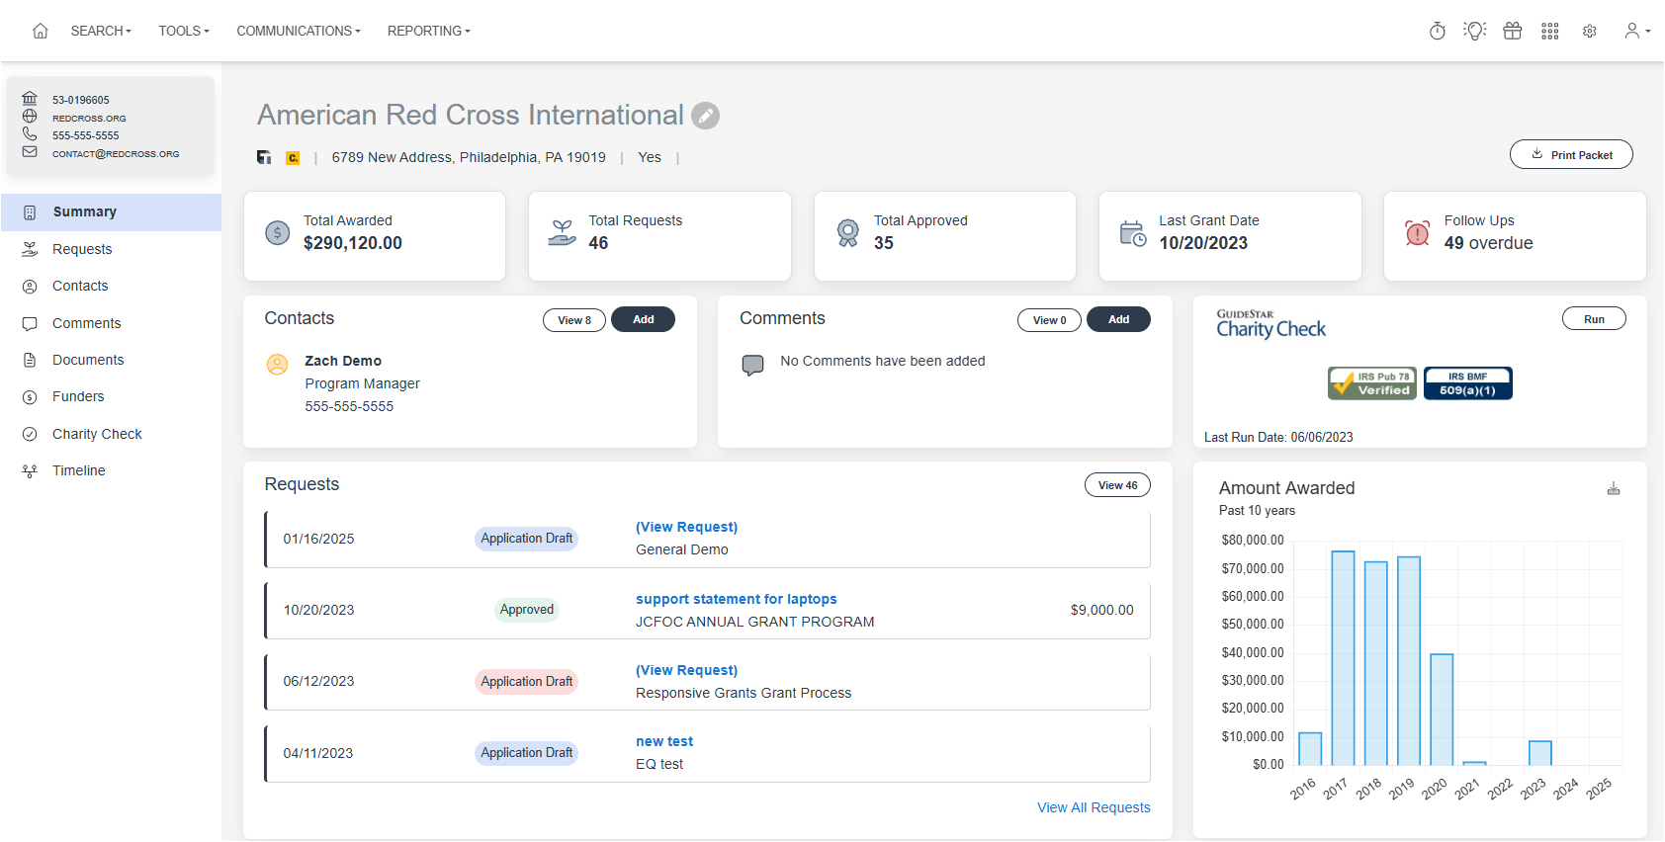Open the settings gear icon

[x=1590, y=31]
